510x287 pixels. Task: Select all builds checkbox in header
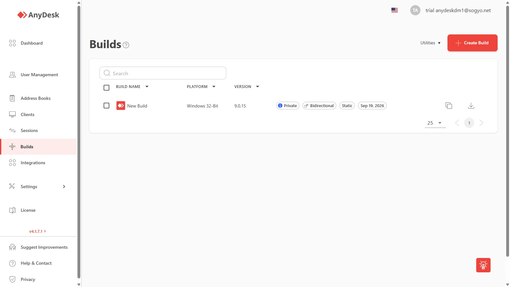click(x=106, y=87)
